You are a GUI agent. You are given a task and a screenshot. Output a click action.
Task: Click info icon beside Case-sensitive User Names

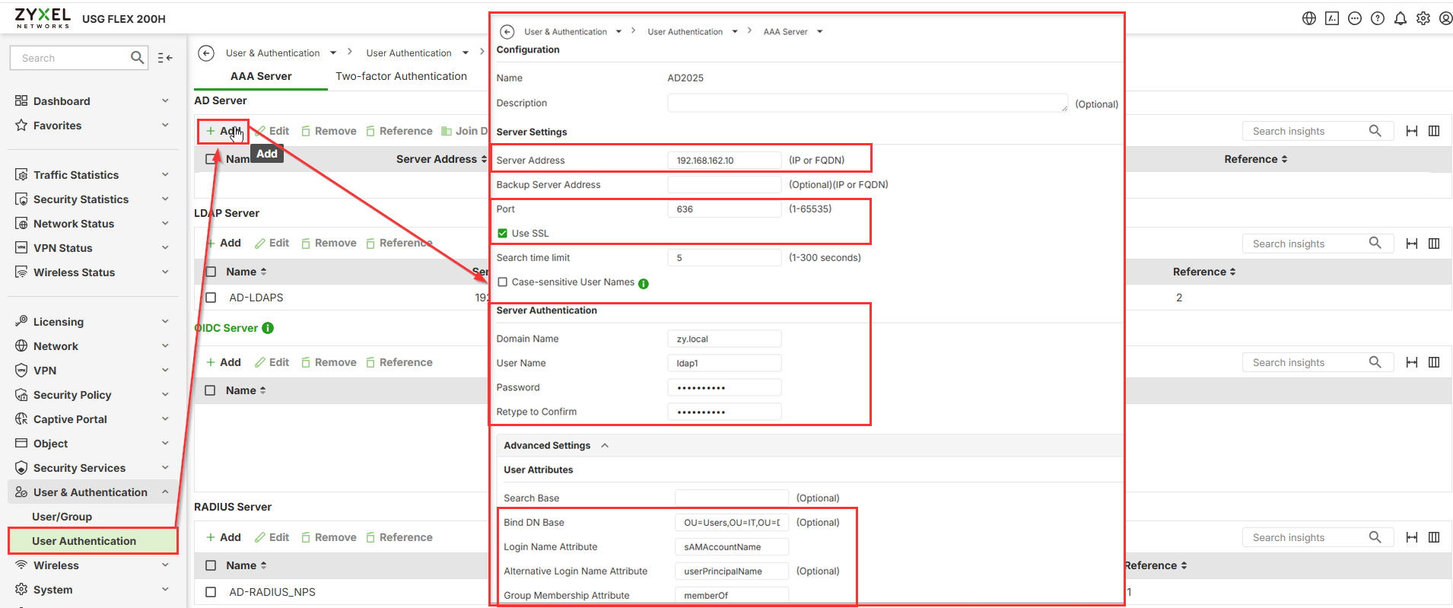(x=644, y=284)
